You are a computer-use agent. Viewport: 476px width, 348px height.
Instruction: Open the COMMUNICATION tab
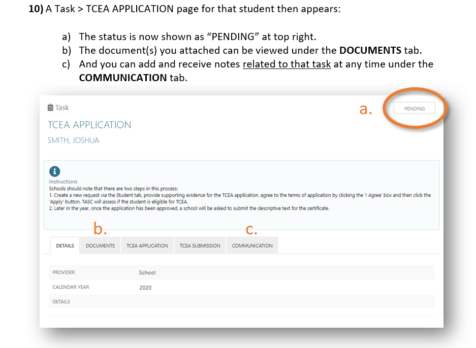[252, 246]
